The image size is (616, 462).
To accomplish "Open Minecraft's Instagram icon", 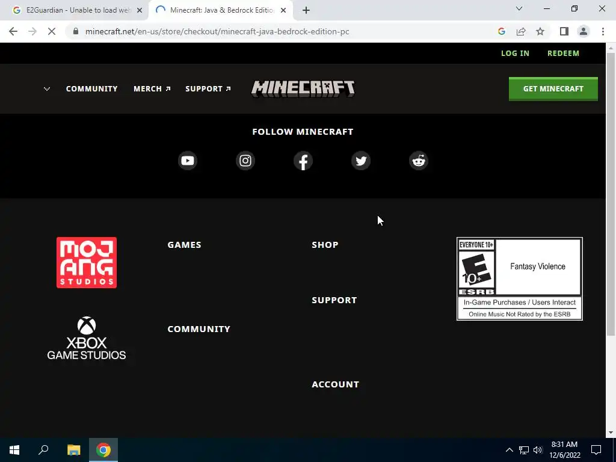I will [x=245, y=161].
